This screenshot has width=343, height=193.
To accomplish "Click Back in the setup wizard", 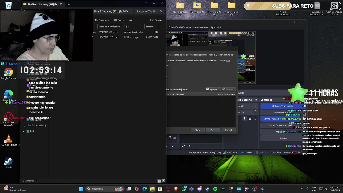I will click(198, 130).
